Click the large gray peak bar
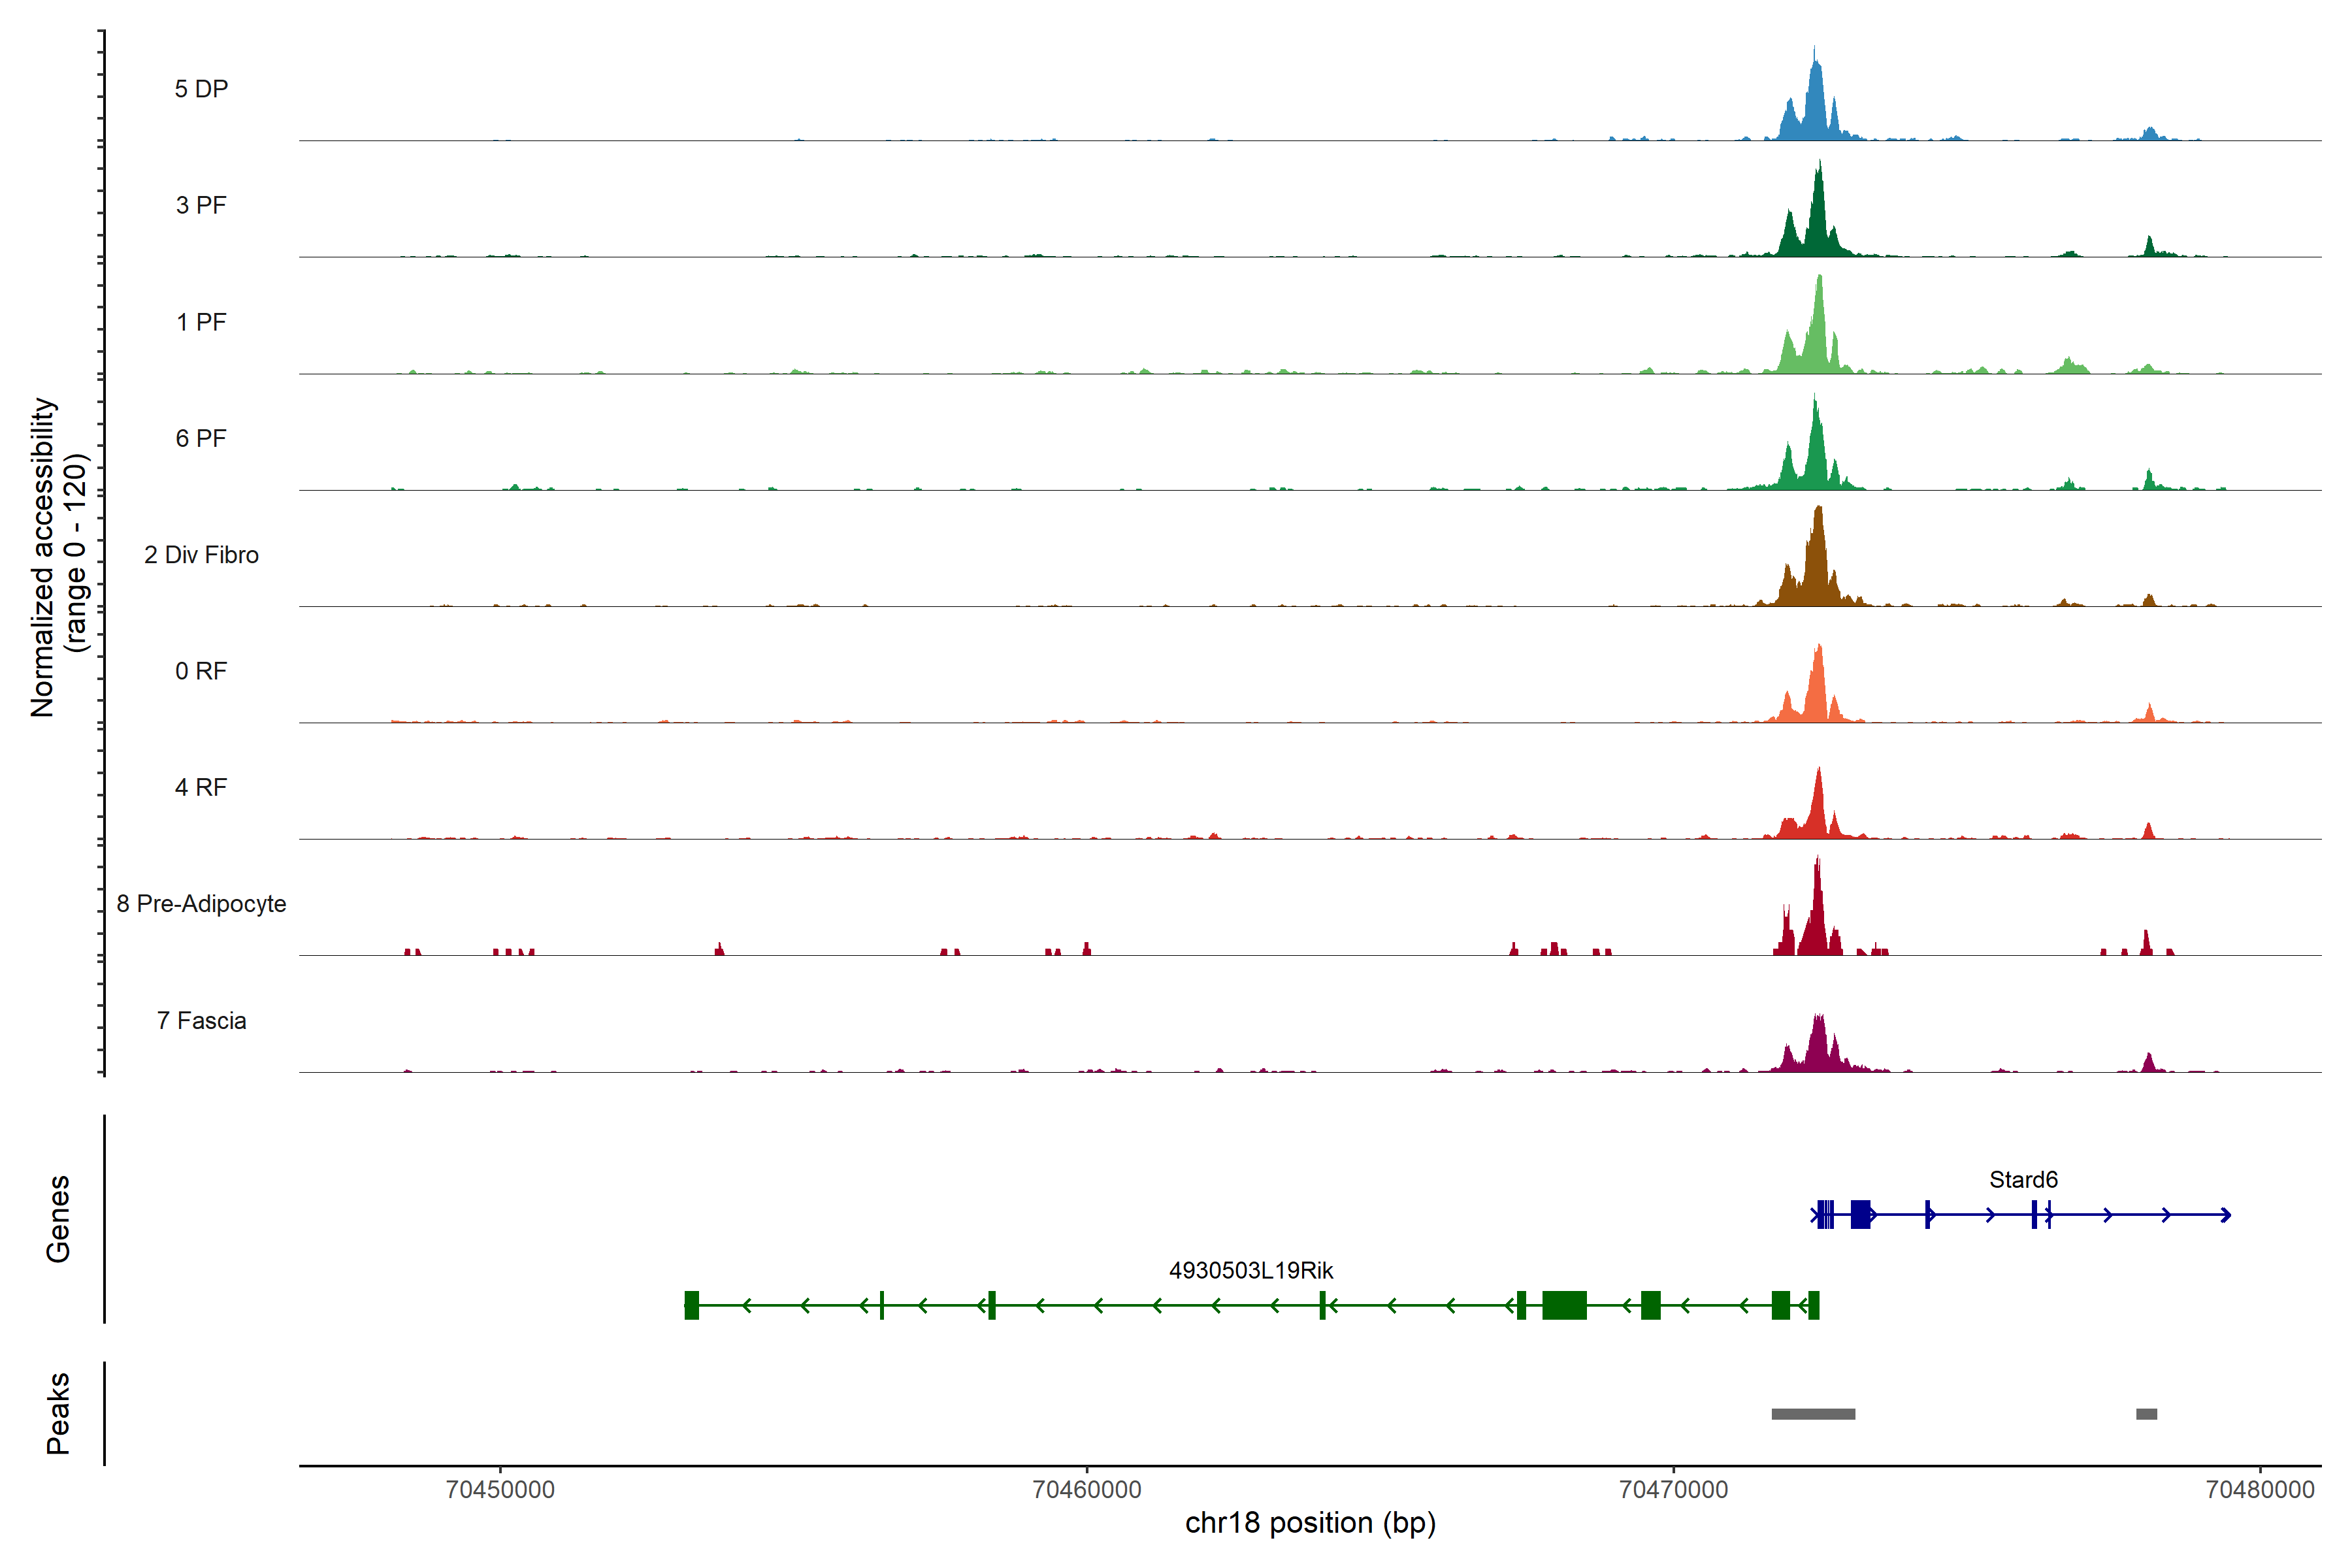This screenshot has width=2352, height=1568. 1813,1414
